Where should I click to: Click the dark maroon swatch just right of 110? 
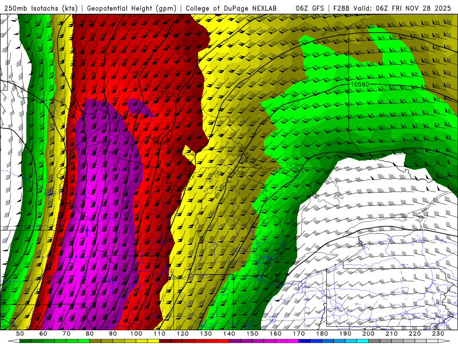[x=165, y=341]
